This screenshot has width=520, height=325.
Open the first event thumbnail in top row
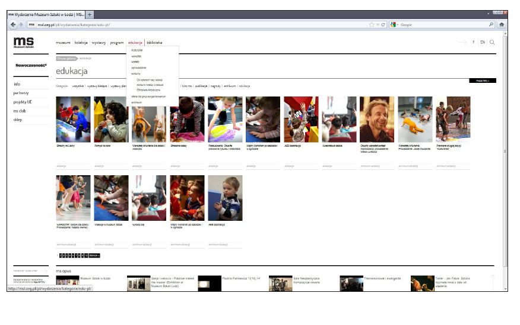pyautogui.click(x=73, y=120)
